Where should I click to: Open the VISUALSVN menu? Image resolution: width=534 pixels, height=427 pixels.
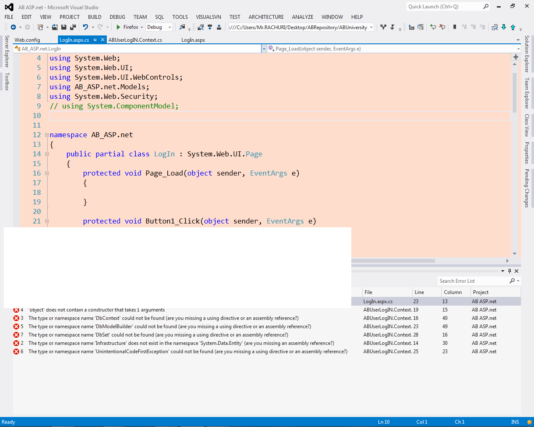208,17
